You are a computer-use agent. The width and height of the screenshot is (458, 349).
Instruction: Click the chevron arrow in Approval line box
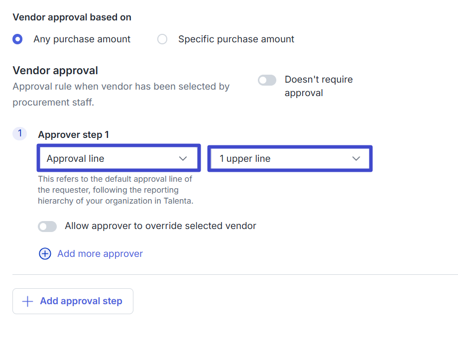183,159
